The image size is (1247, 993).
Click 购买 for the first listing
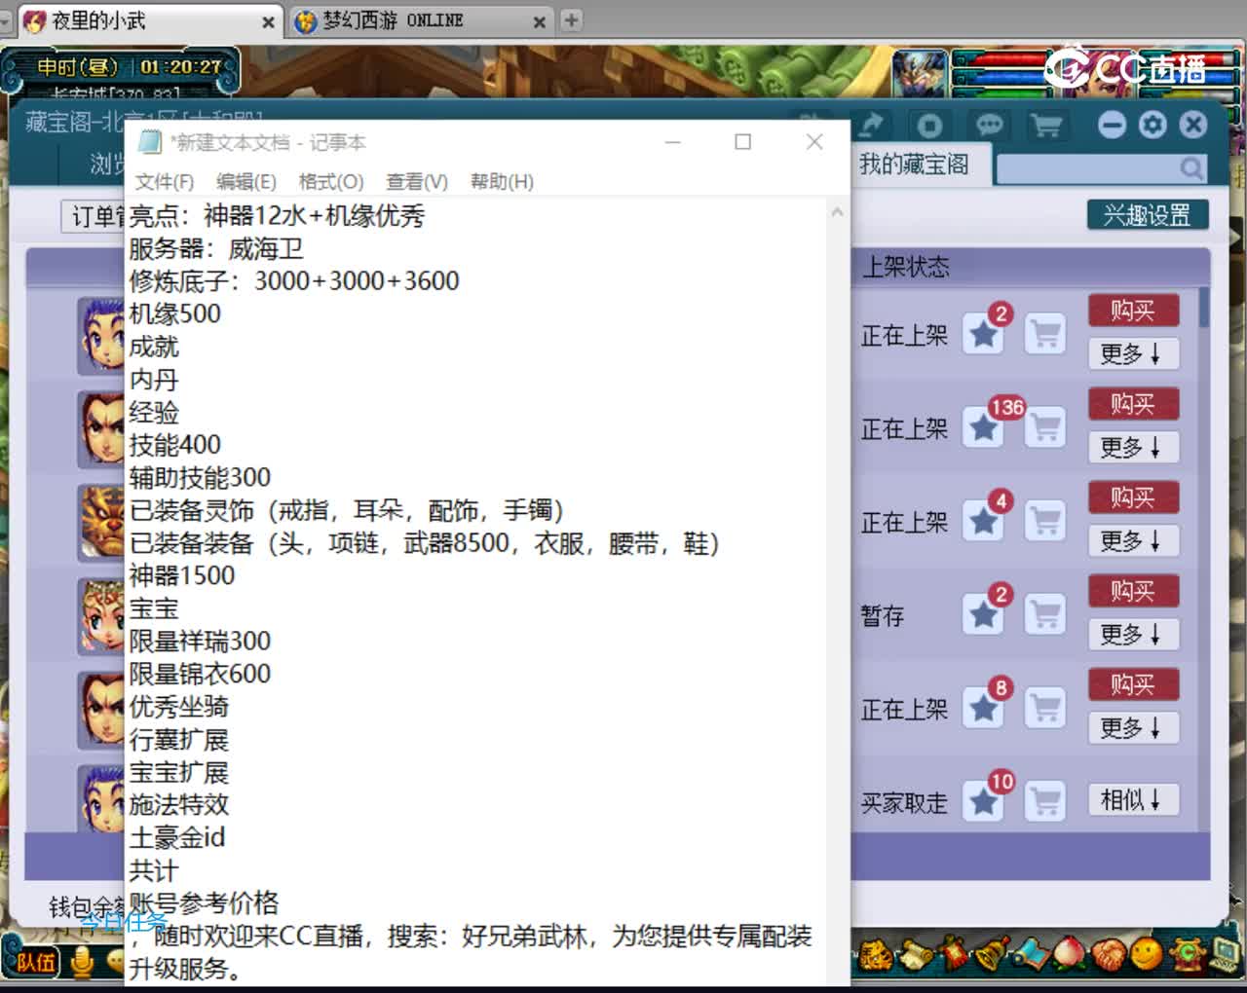[1133, 311]
